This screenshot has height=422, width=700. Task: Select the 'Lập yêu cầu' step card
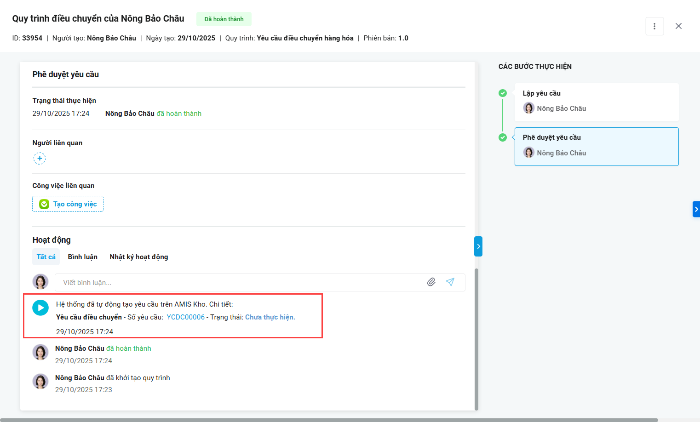point(597,102)
